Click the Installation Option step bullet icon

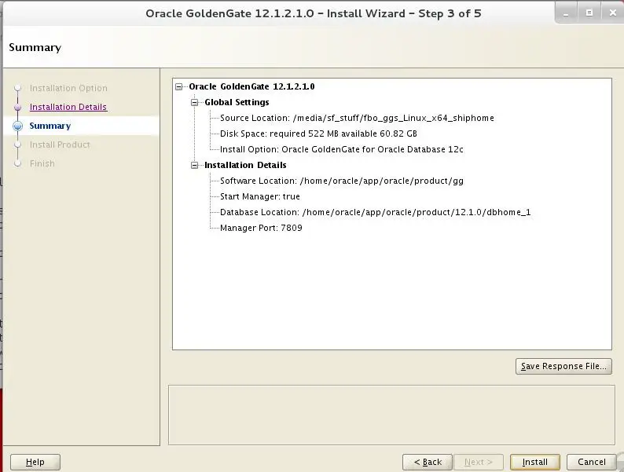pyautogui.click(x=17, y=88)
